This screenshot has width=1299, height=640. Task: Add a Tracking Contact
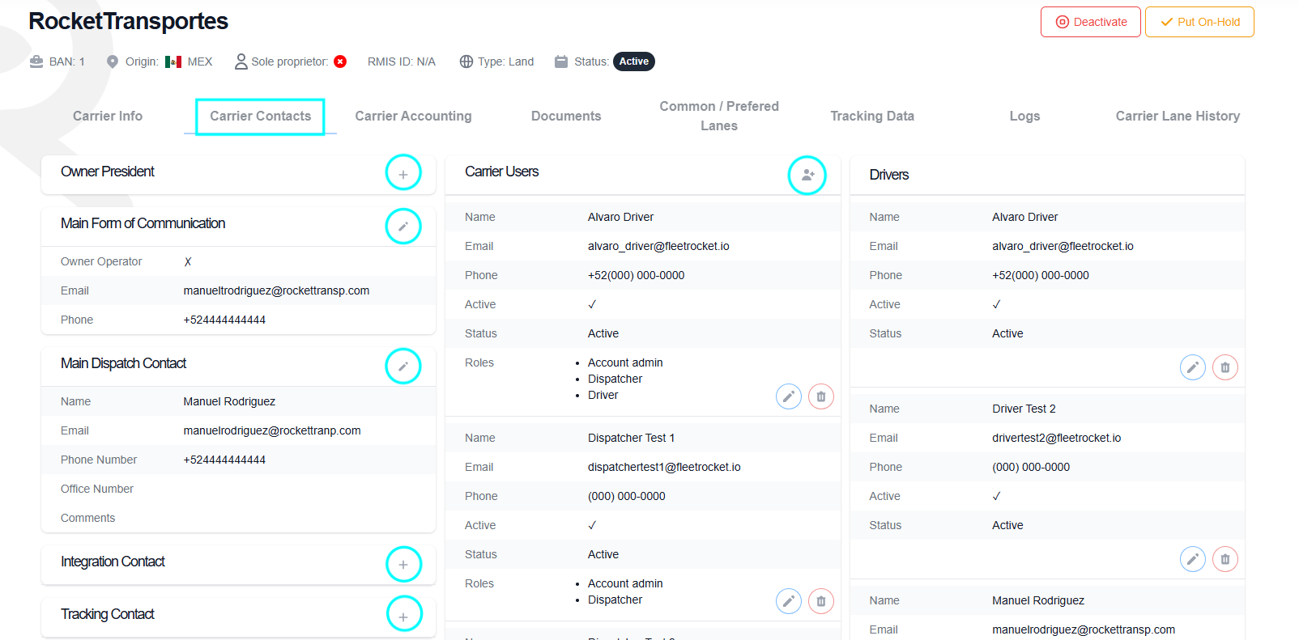pyautogui.click(x=403, y=616)
